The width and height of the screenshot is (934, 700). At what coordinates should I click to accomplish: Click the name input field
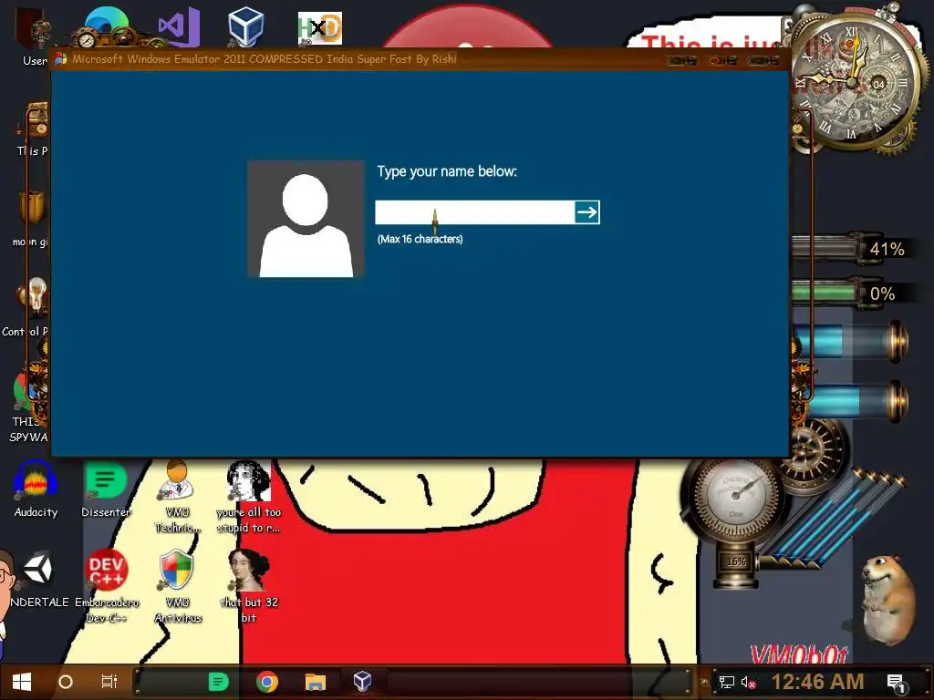[x=474, y=212]
